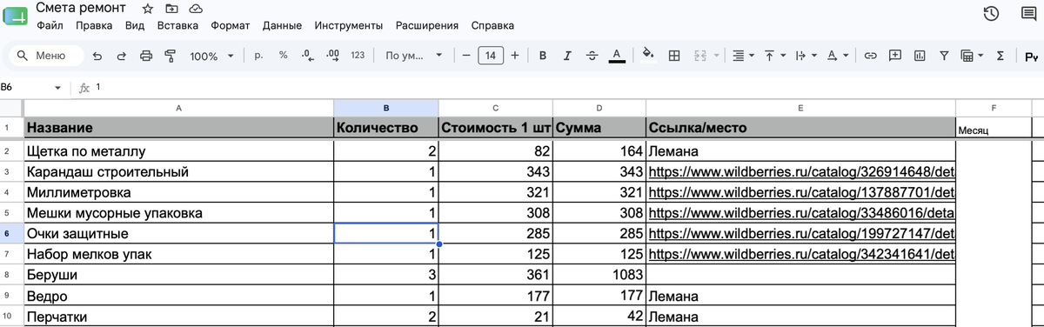Viewport: 1044px width, 327px height.
Task: Select the sum cell 1083
Action: 599,275
